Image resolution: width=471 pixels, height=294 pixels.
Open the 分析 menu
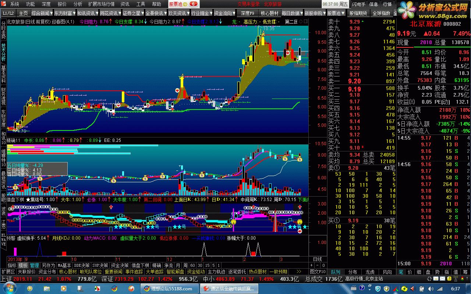click(x=78, y=4)
